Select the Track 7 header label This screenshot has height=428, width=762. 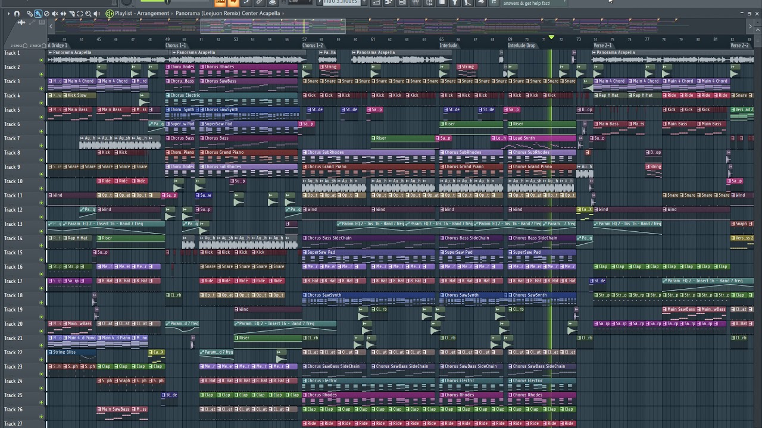[x=13, y=139]
